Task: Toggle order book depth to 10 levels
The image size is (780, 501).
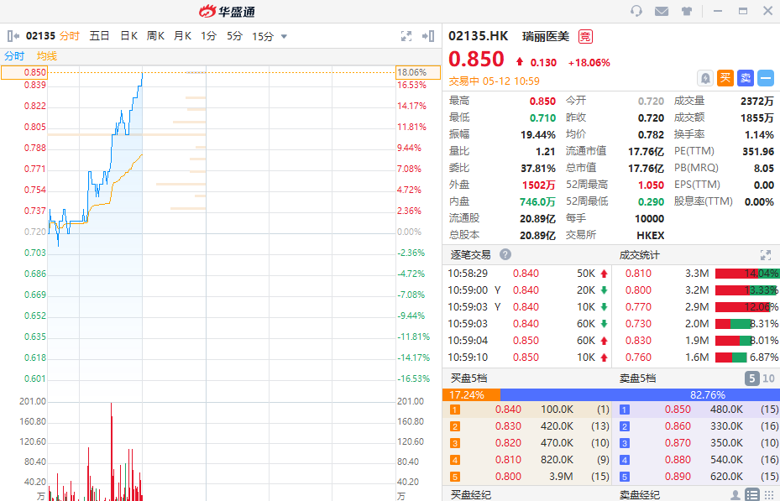Action: coord(768,378)
